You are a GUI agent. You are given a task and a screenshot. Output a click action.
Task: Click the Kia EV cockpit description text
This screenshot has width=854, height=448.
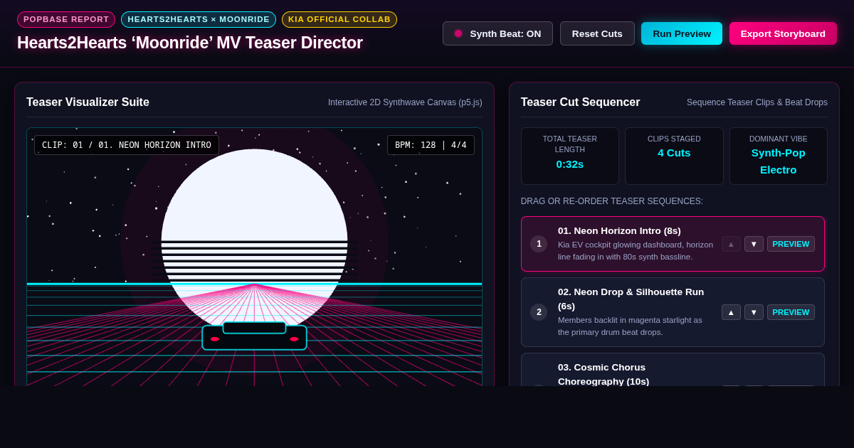click(636, 250)
